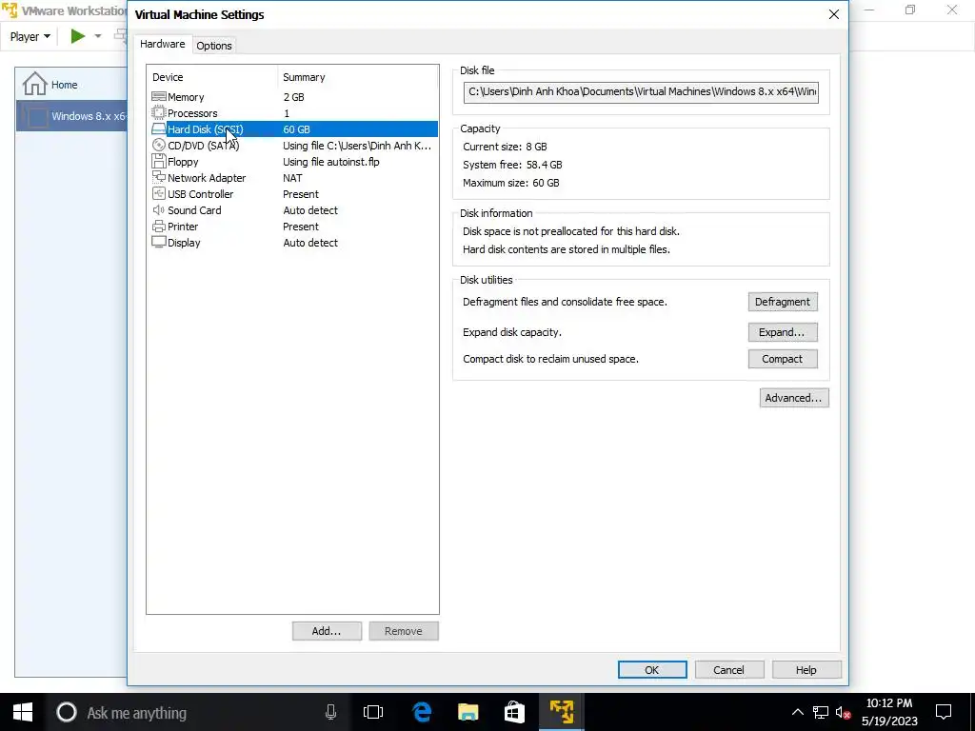Click the Expand... disk capacity button
Screen dimensions: 975x731
[x=783, y=332]
